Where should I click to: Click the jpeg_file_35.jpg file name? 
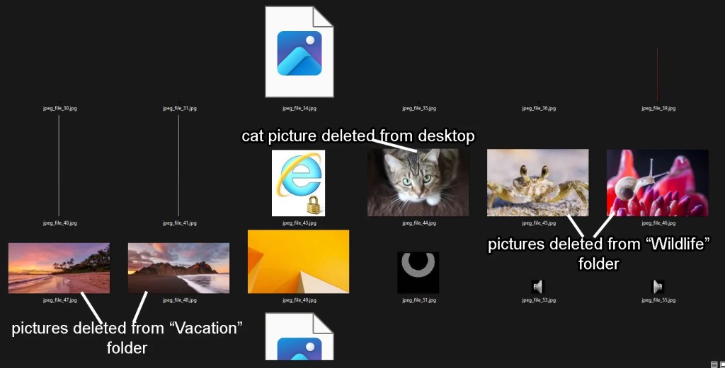tap(419, 109)
